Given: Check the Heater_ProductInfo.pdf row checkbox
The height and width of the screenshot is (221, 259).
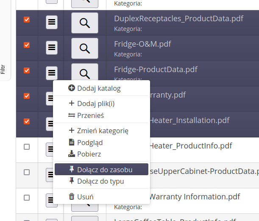Looking at the screenshot, I should coord(27,147).
